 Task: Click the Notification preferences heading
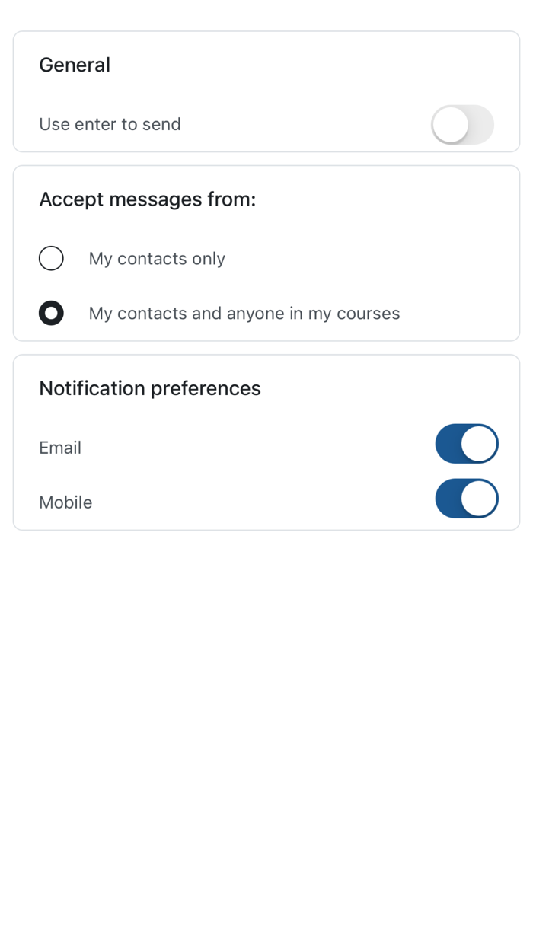pos(150,388)
